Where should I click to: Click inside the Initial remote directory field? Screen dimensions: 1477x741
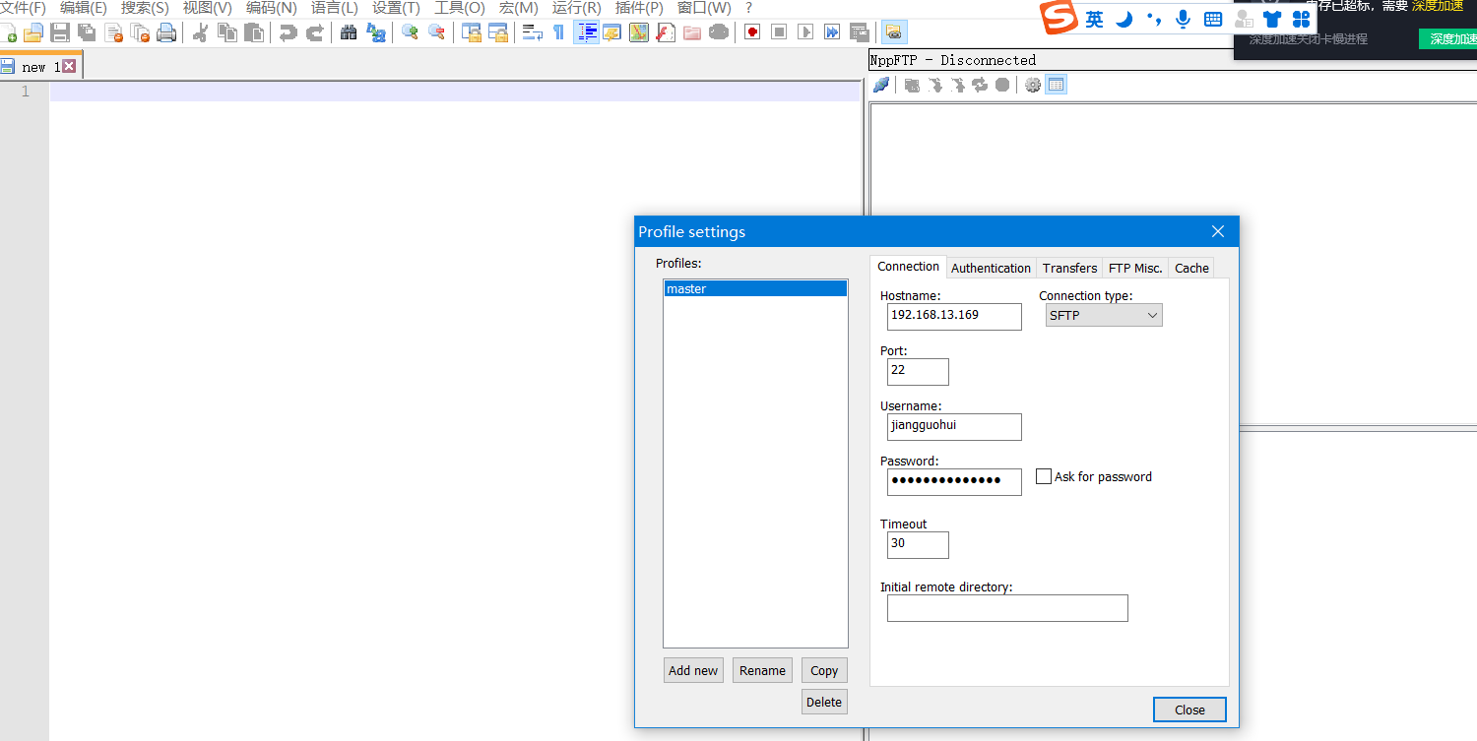1006,607
